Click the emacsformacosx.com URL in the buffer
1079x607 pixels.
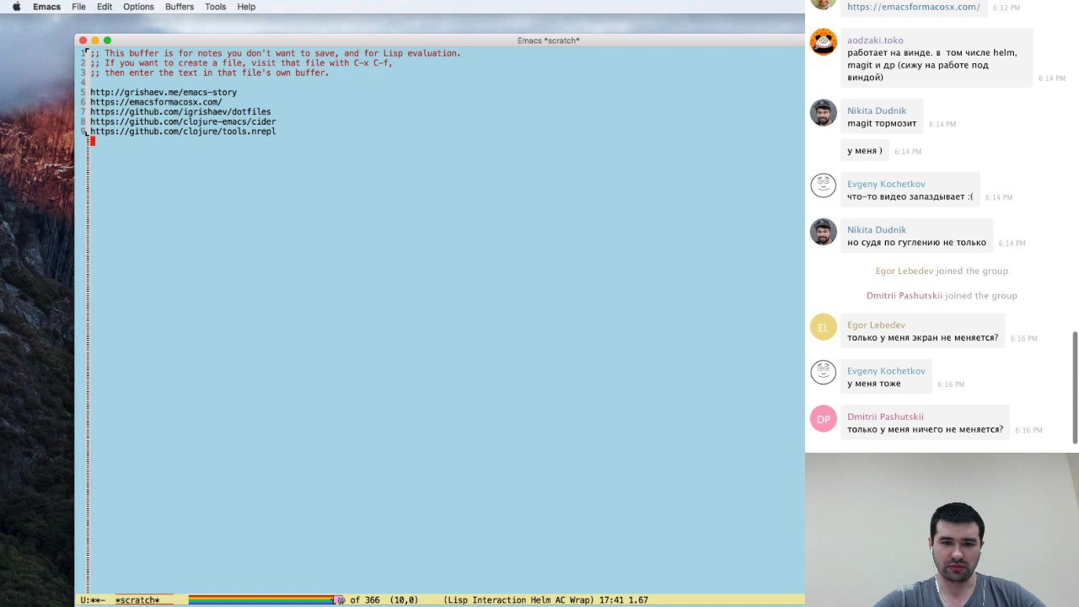(156, 102)
